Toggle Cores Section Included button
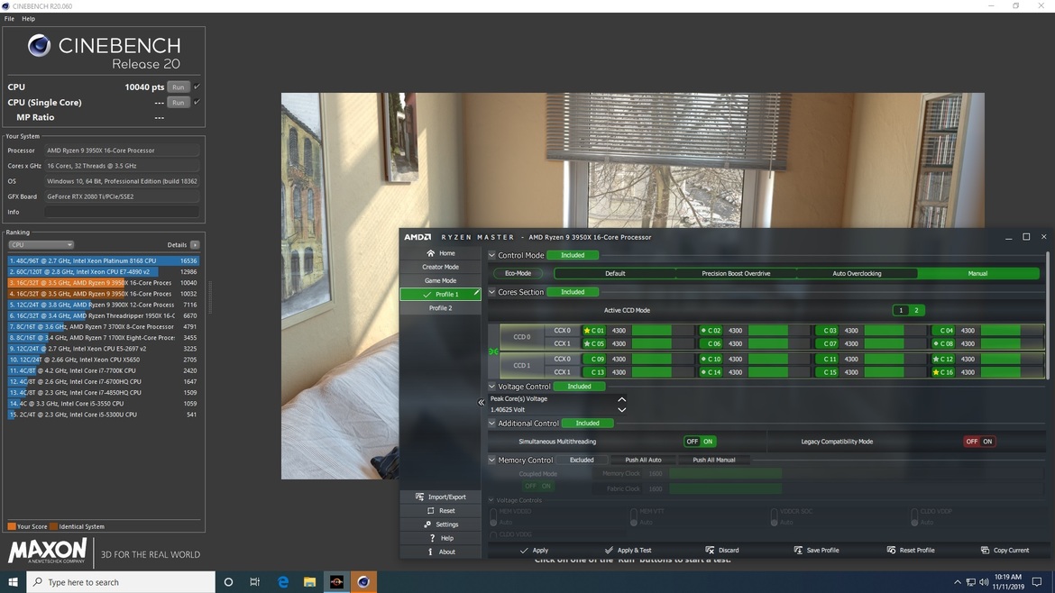The width and height of the screenshot is (1055, 593). pos(573,292)
